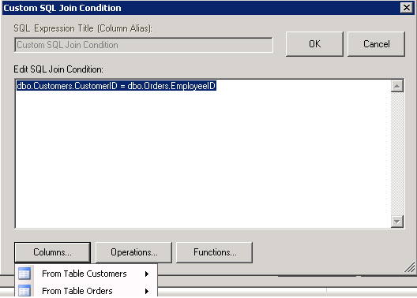Viewport: 417px width, 298px height.
Task: Click the table icon beside From Table Orders
Action: tap(24, 291)
